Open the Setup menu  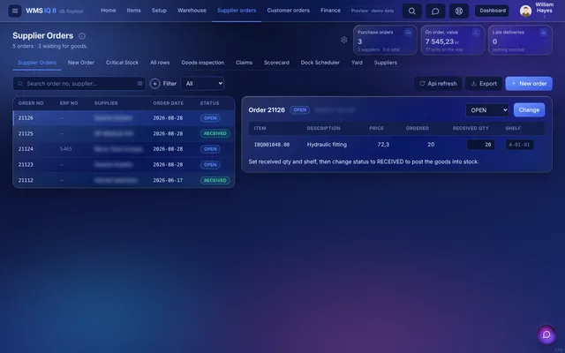point(159,11)
